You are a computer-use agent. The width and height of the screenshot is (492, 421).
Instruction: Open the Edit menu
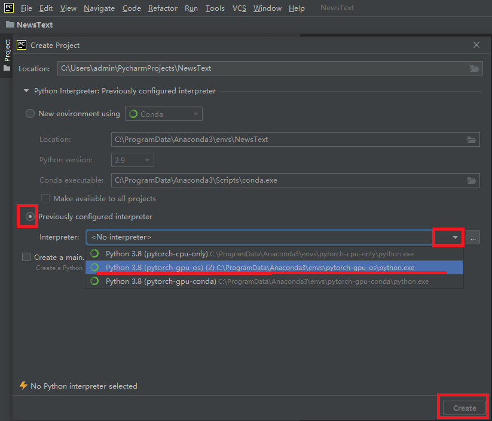pos(46,8)
